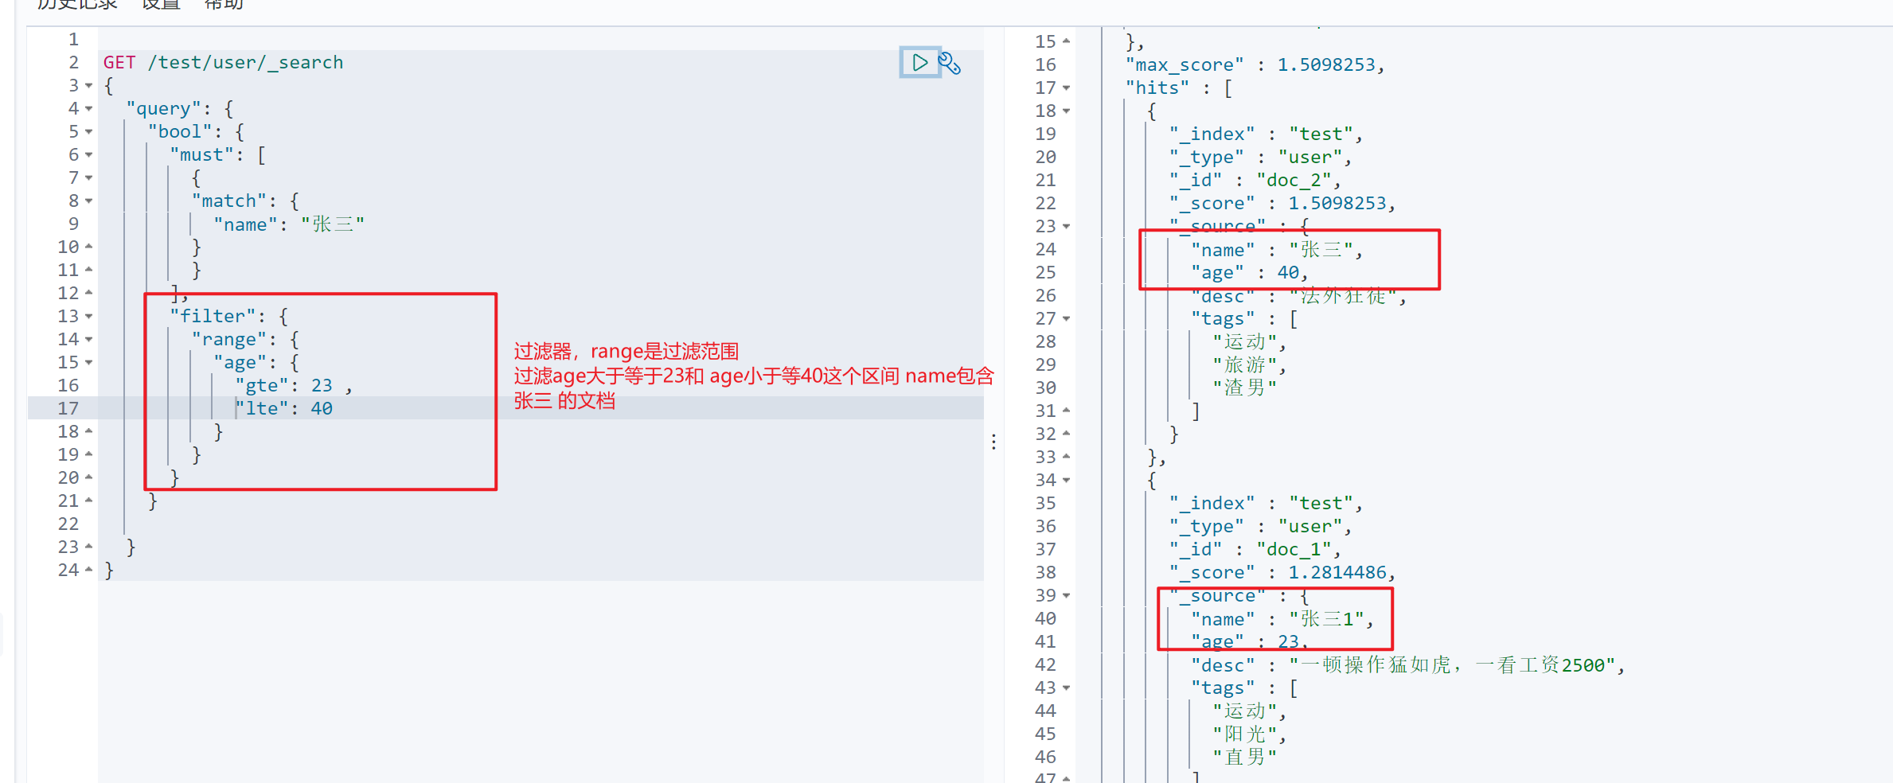Open the 设置 menu item at top

pyautogui.click(x=162, y=5)
